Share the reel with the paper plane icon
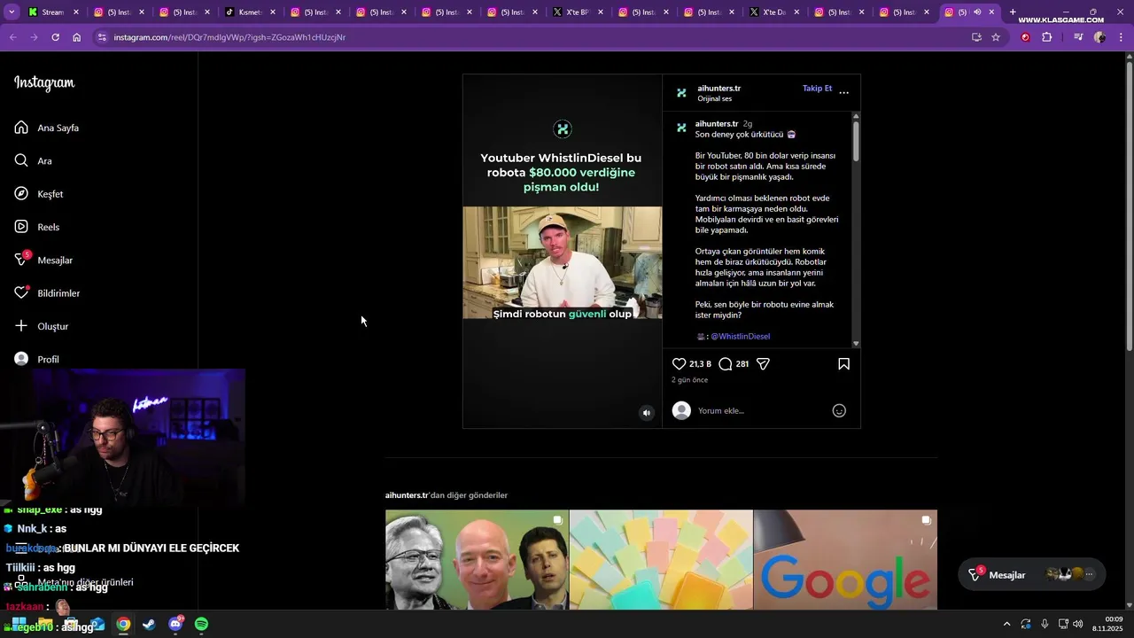The height and width of the screenshot is (638, 1134). point(763,364)
